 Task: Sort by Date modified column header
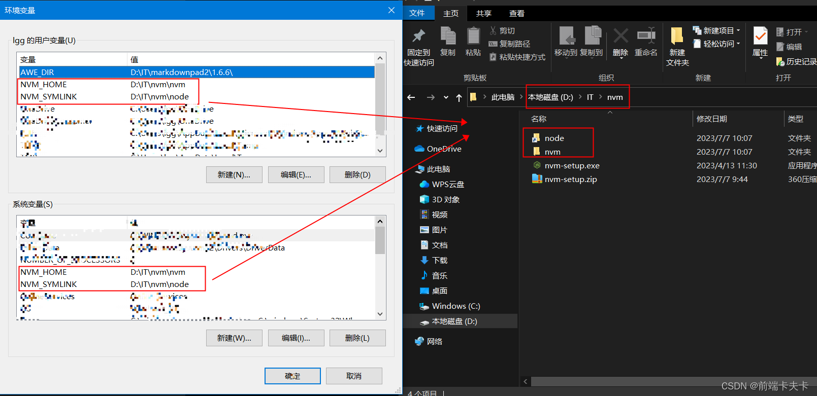pos(712,119)
